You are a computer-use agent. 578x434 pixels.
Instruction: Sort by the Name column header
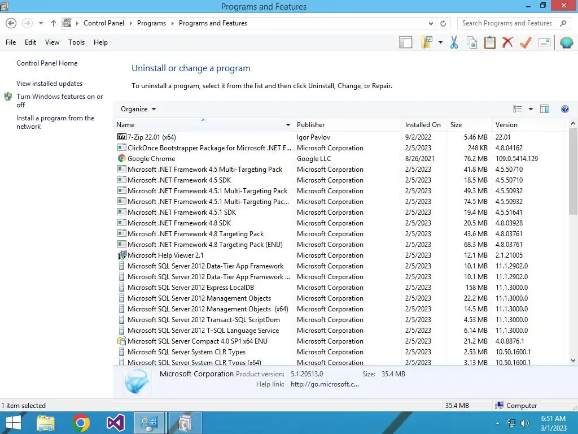point(199,125)
